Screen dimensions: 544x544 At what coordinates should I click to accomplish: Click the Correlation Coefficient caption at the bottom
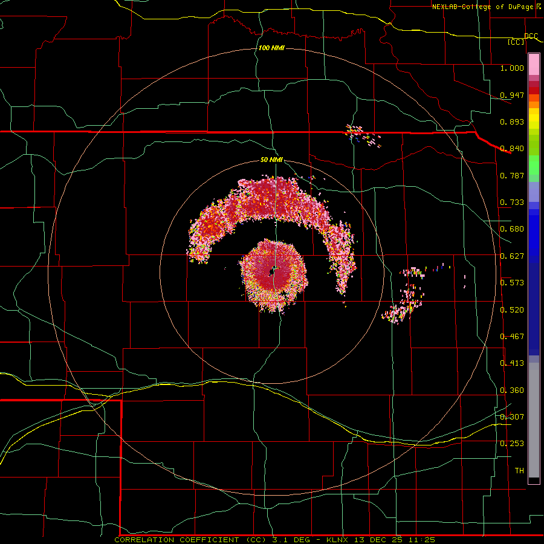click(274, 540)
